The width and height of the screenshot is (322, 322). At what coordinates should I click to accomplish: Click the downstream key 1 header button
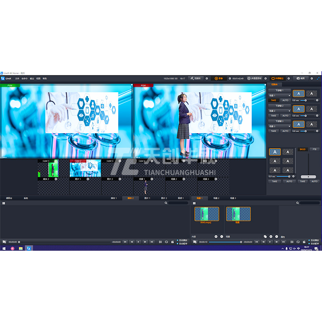tap(279, 90)
